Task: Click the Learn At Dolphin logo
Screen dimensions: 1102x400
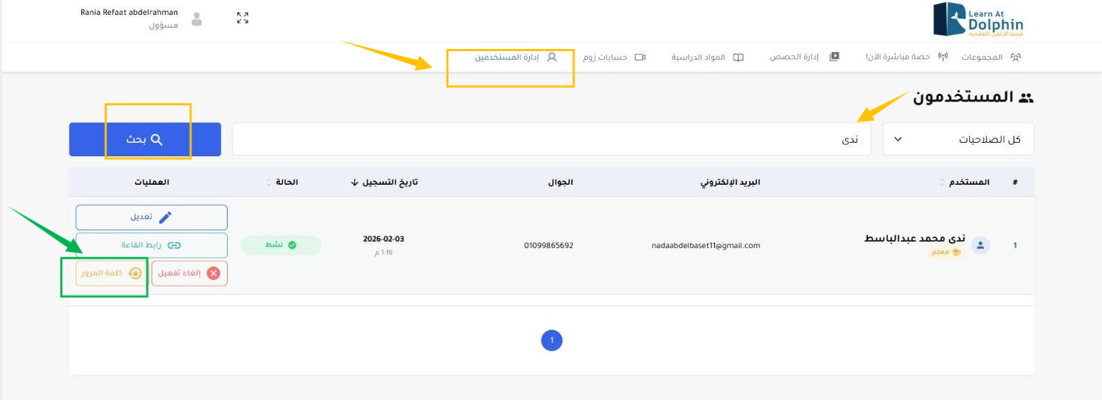Action: [978, 20]
